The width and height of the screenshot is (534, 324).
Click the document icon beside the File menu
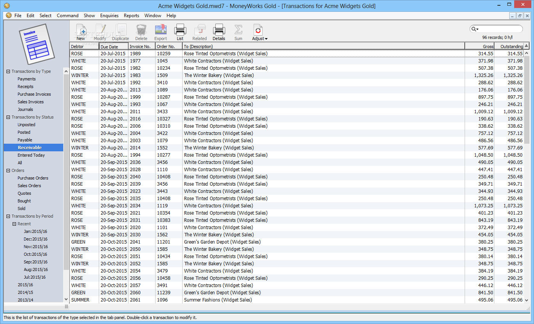(x=9, y=16)
